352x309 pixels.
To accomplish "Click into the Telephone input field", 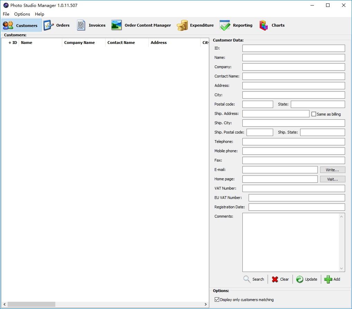I will pos(294,142).
